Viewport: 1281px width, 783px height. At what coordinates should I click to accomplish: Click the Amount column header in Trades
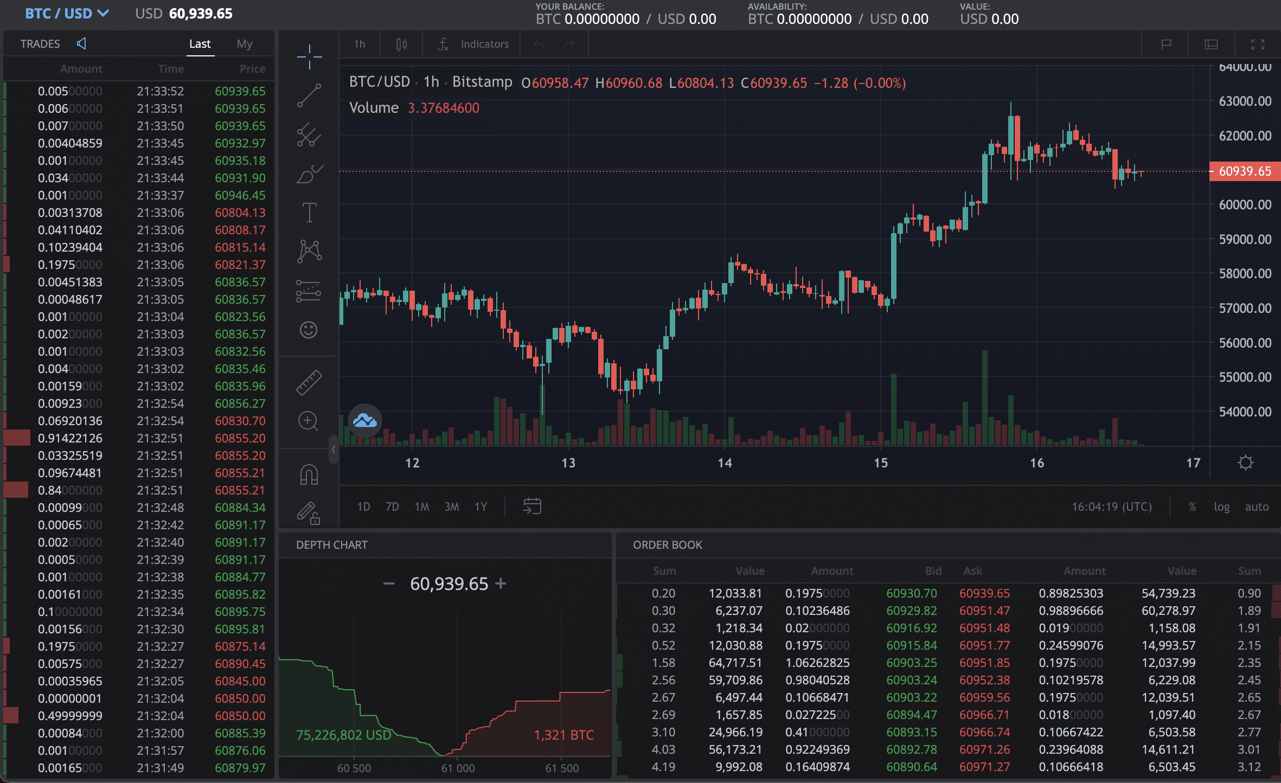click(81, 69)
